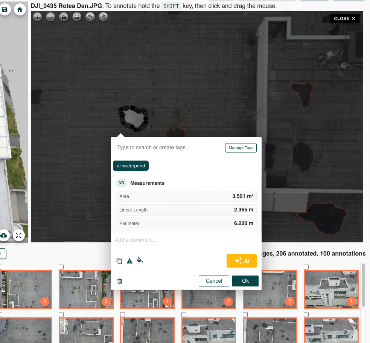Check box above second-row thumbnail under badge 2
This screenshot has width=370, height=343.
click(x=184, y=315)
